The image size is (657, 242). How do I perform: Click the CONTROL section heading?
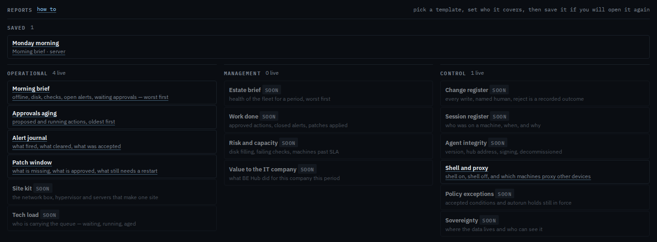pyautogui.click(x=453, y=73)
